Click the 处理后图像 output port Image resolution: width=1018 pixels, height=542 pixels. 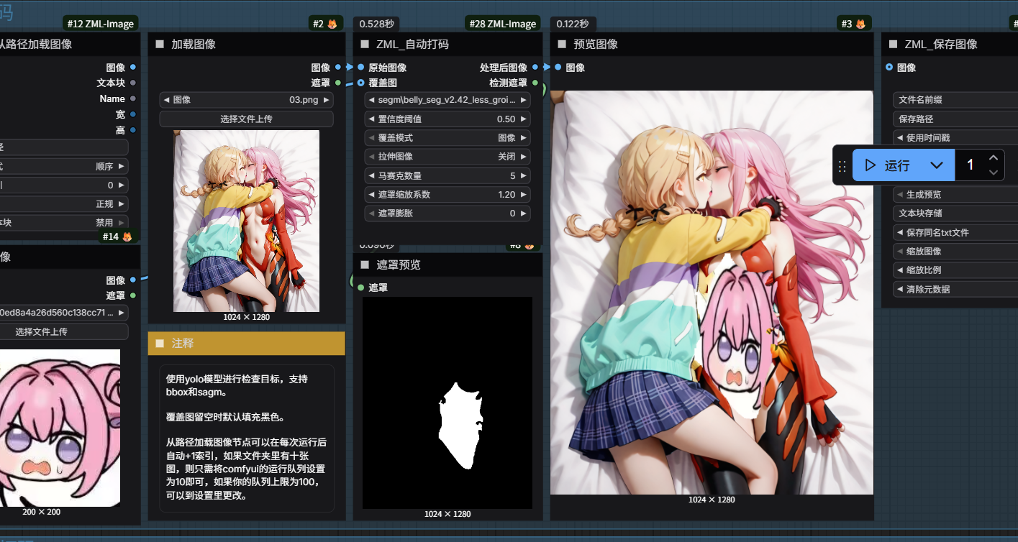pyautogui.click(x=535, y=68)
